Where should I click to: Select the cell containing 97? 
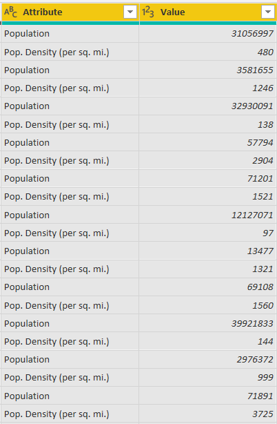coord(208,233)
